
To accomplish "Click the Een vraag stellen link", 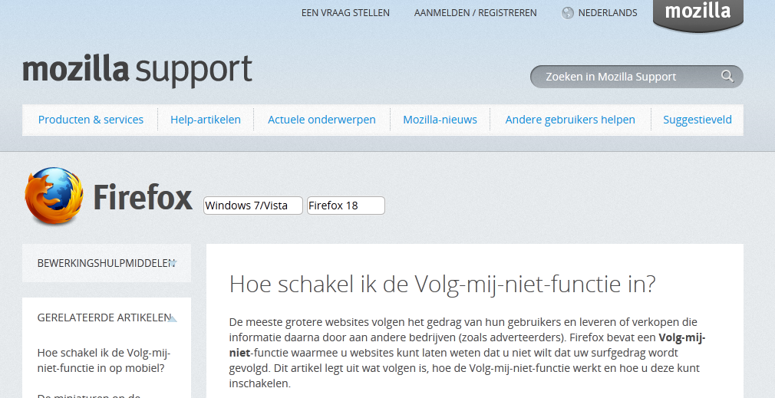I will point(345,13).
